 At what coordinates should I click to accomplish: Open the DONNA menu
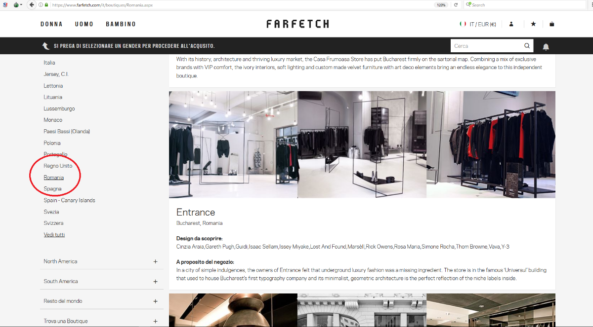point(51,24)
